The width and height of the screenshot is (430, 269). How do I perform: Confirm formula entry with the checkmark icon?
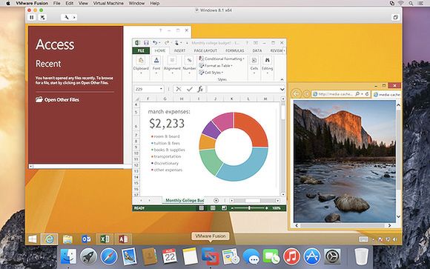point(190,89)
